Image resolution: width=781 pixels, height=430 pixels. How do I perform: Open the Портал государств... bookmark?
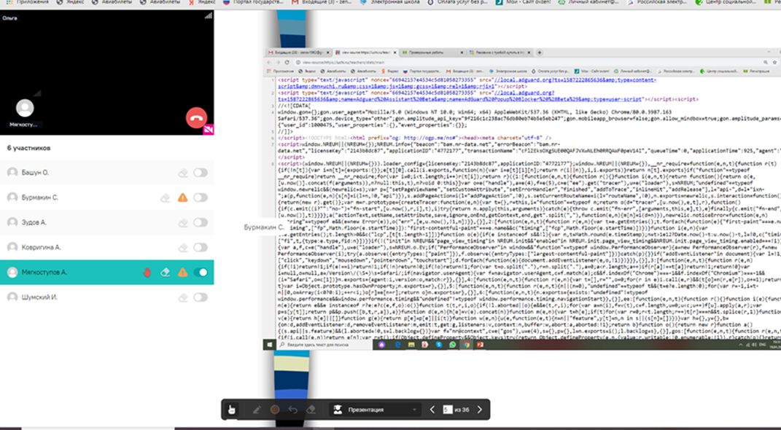(x=252, y=2)
